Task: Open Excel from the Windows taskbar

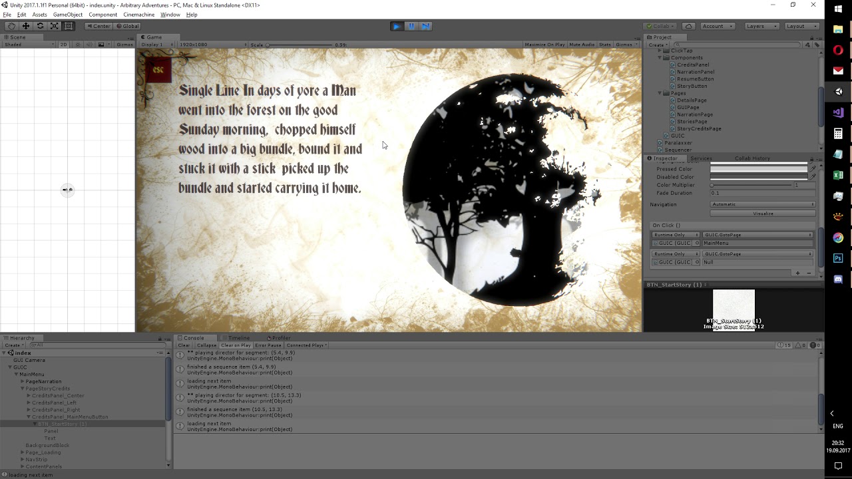Action: 838,175
